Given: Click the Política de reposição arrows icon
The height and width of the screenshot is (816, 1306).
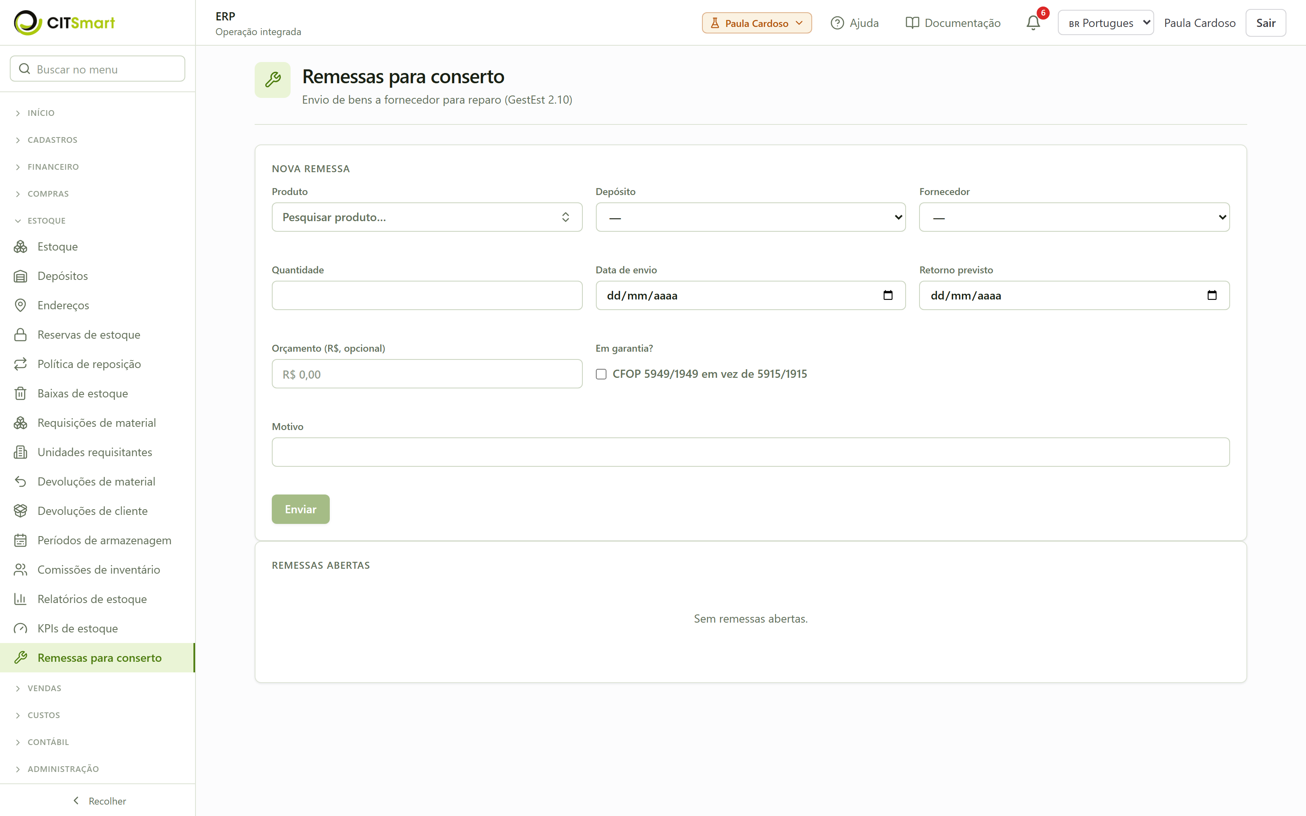Looking at the screenshot, I should (x=20, y=364).
